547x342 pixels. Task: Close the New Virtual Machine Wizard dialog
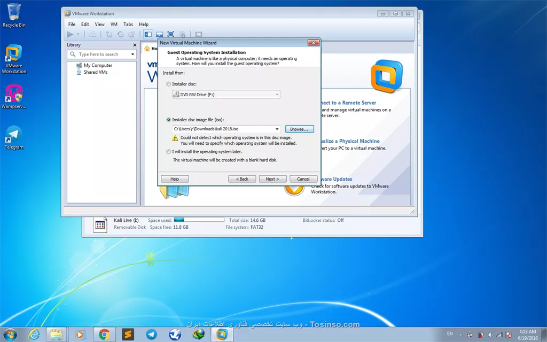313,43
